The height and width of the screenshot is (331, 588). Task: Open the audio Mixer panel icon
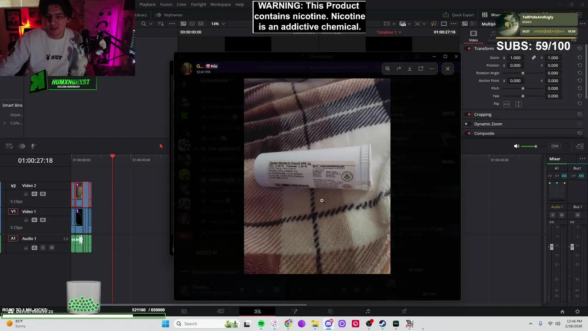pyautogui.click(x=485, y=15)
